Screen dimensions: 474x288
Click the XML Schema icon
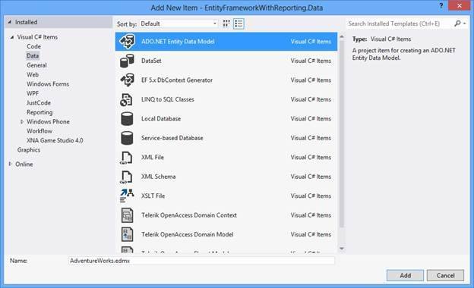click(126, 177)
